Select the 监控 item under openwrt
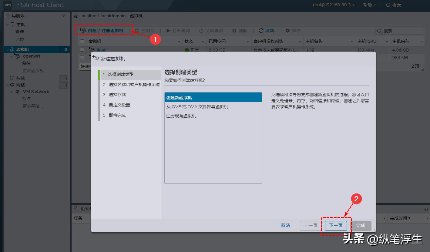Viewport: 430px width, 252px height. [26, 63]
